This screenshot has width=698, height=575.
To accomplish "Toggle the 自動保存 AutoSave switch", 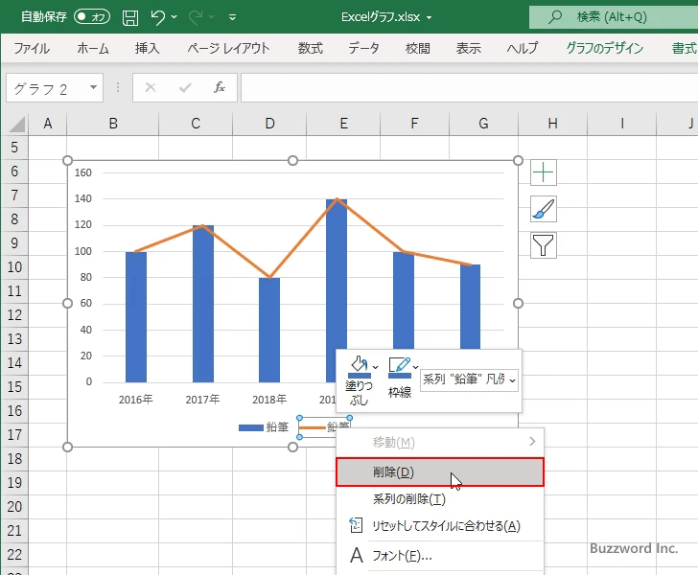I will click(92, 17).
